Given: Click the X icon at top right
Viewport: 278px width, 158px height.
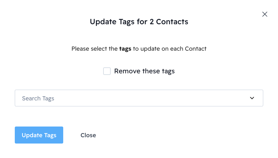Looking at the screenshot, I should point(265,14).
